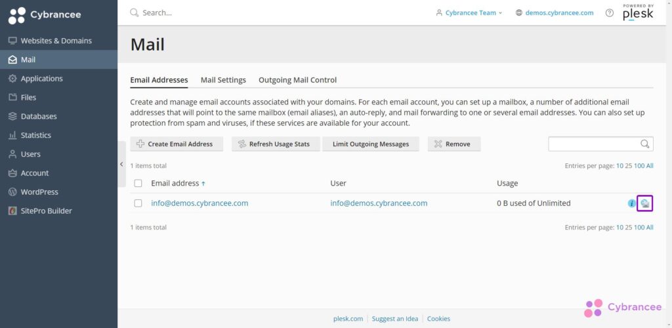
Task: Click the blue info icon for info@demos.cybrancee.com
Action: 631,203
